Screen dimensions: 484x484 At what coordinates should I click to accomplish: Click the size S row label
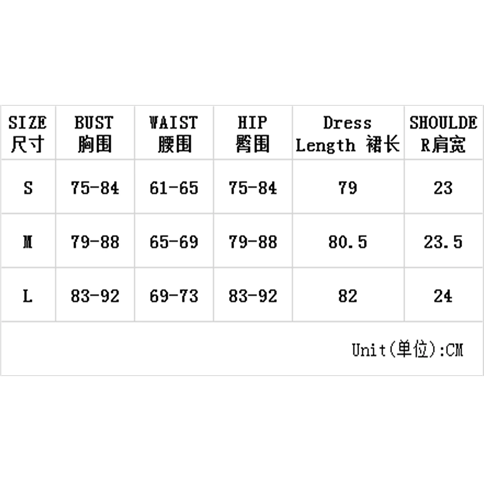tap(28, 188)
